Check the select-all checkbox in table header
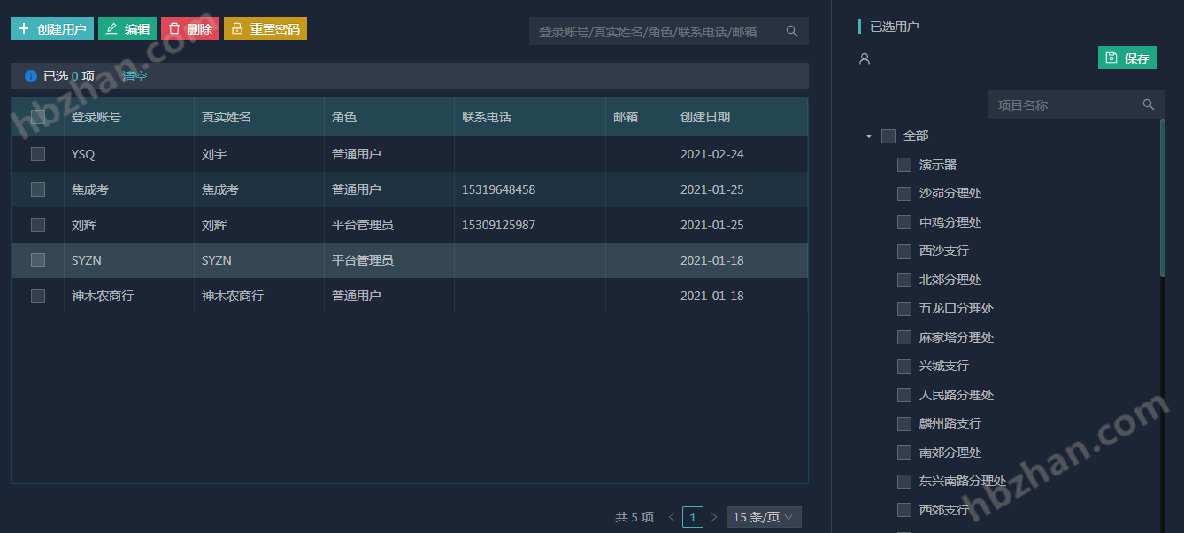The width and height of the screenshot is (1184, 533). click(38, 117)
